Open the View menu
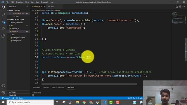Viewport: 187px width, 105px height. pos(27,2)
